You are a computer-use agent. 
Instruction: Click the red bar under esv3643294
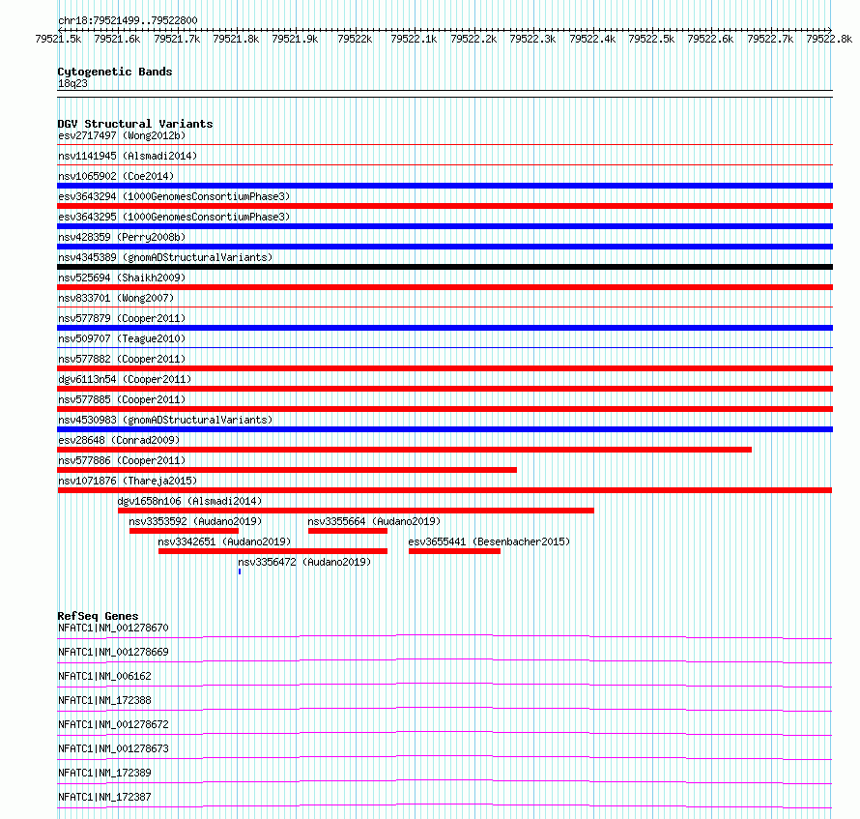444,206
